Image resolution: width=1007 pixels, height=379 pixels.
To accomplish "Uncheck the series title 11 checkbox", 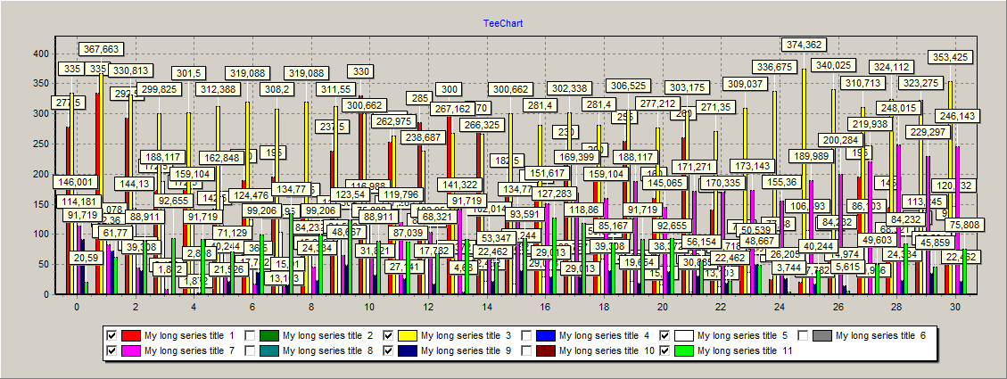I will (x=664, y=350).
